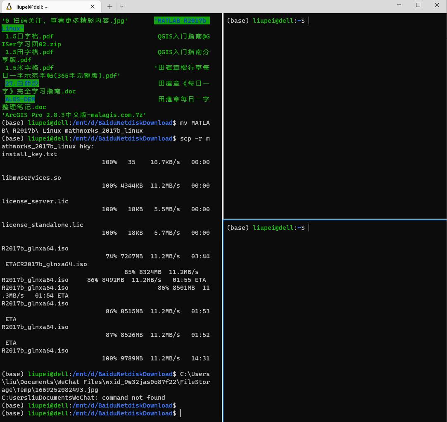Click the 'command not found' error line
447x422 pixels.
tap(83, 398)
